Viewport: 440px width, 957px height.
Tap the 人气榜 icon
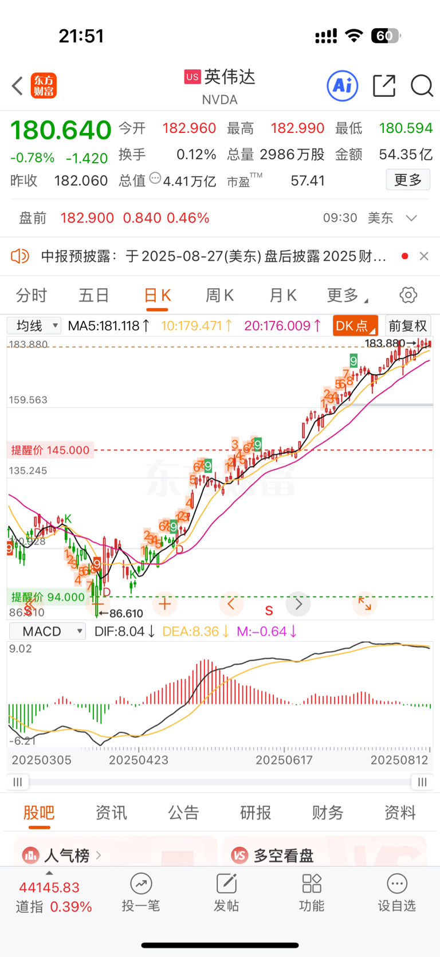[30, 856]
